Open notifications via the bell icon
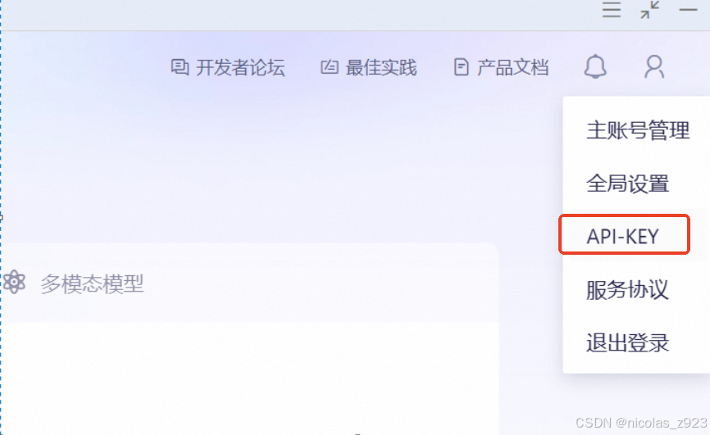Image resolution: width=710 pixels, height=435 pixels. 595,67
